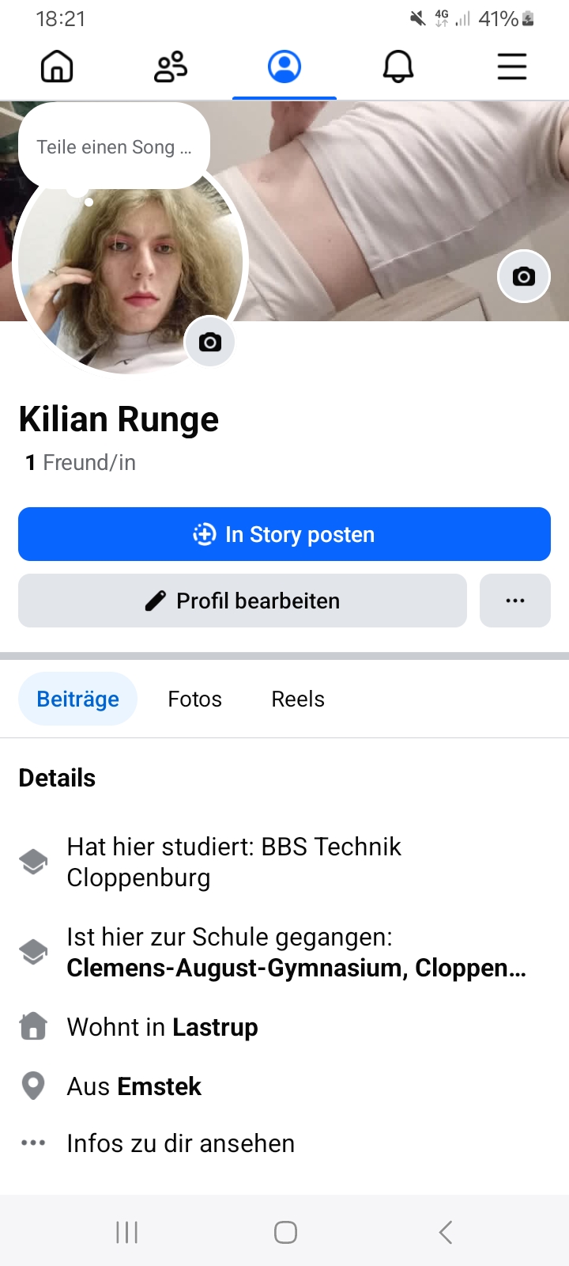Switch to the Fotos tab
Viewport: 569px width, 1266px height.
click(194, 699)
